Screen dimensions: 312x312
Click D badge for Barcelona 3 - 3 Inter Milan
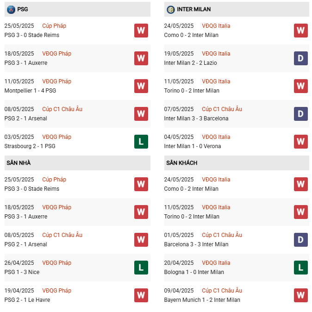(300, 240)
